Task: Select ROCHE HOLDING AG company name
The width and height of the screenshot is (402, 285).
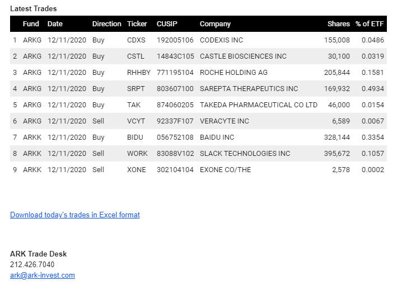Action: 233,73
